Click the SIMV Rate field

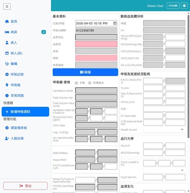(96, 125)
